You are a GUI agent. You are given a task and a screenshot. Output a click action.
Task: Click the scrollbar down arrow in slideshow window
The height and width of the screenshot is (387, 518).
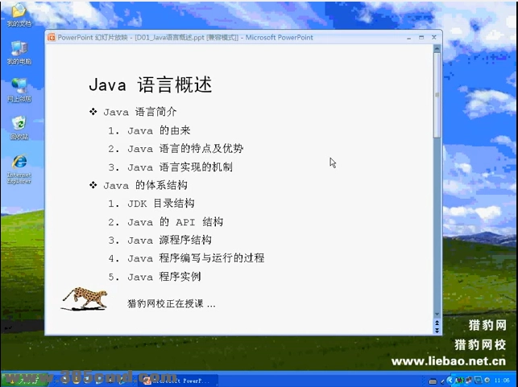(x=437, y=315)
